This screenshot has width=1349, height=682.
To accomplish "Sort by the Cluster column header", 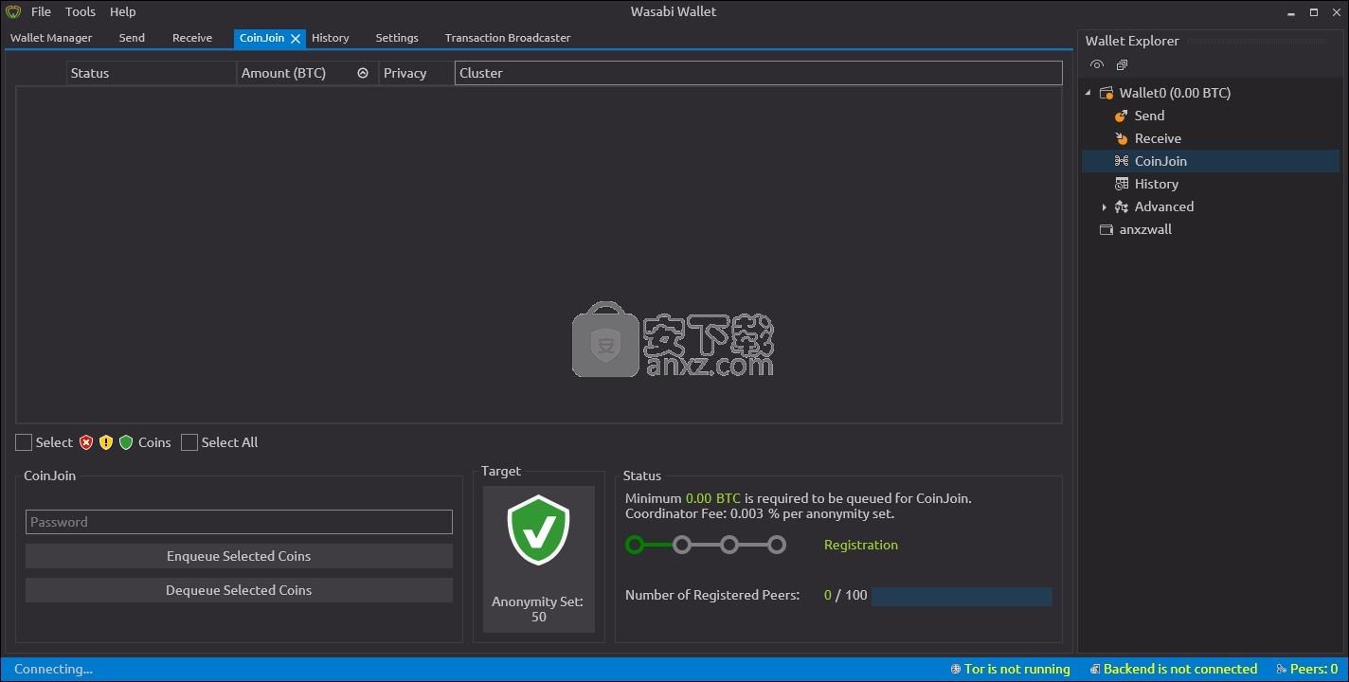I will tap(758, 73).
